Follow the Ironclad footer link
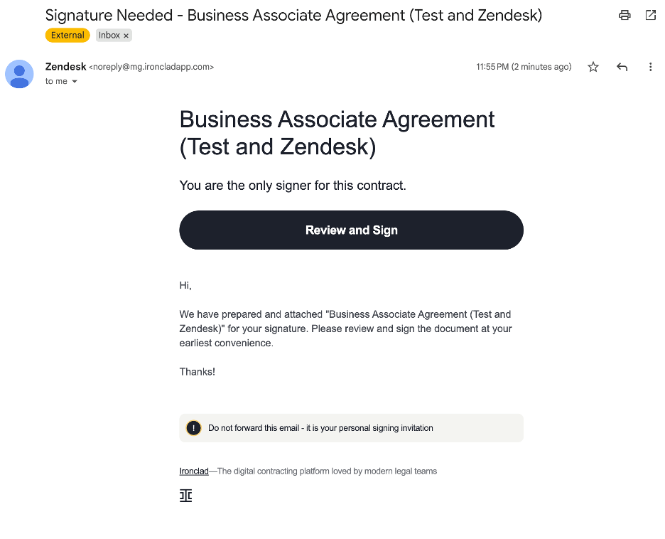The width and height of the screenshot is (665, 539). click(194, 471)
